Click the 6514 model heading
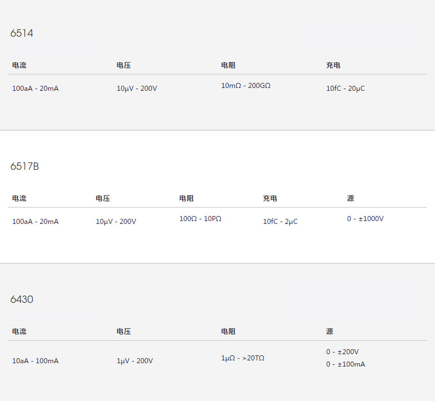Image resolution: width=435 pixels, height=401 pixels. tap(21, 33)
